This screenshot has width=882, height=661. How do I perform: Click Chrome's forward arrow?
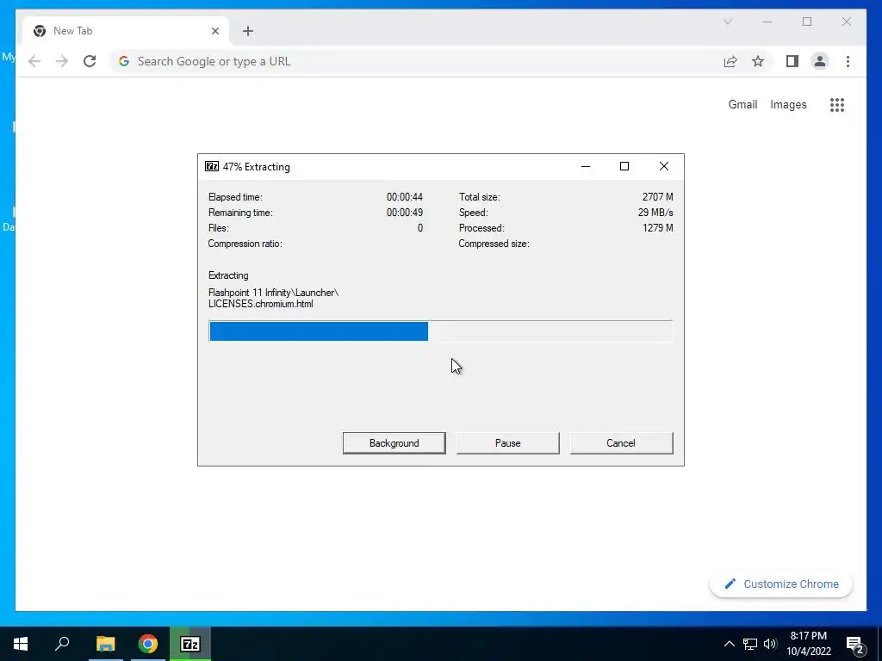[x=62, y=61]
